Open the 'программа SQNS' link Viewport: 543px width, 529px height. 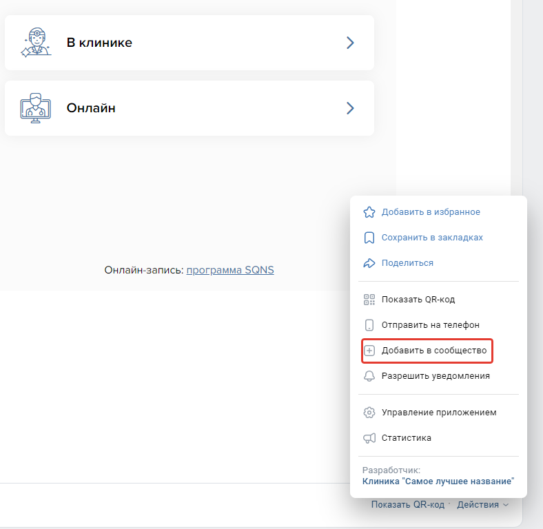(230, 270)
